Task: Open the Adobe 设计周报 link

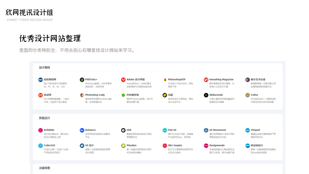Action: tap(136, 79)
